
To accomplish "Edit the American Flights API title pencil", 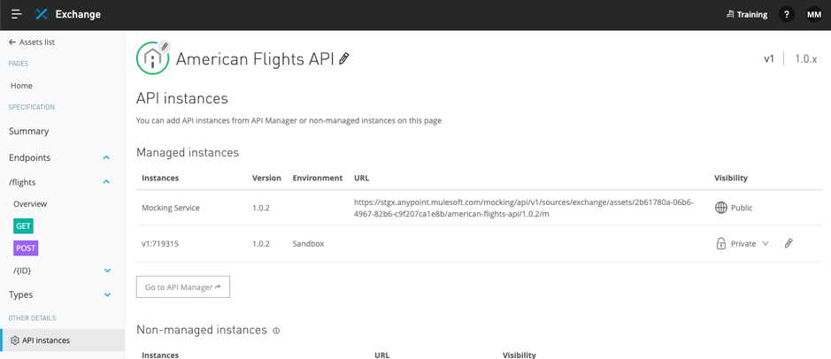I will 344,58.
